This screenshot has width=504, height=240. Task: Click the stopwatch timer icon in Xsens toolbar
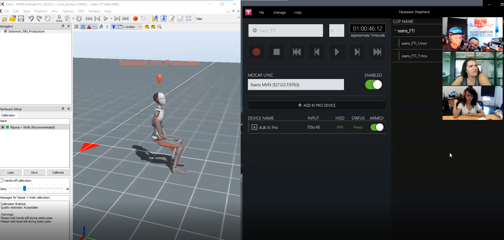pyautogui.click(x=67, y=19)
